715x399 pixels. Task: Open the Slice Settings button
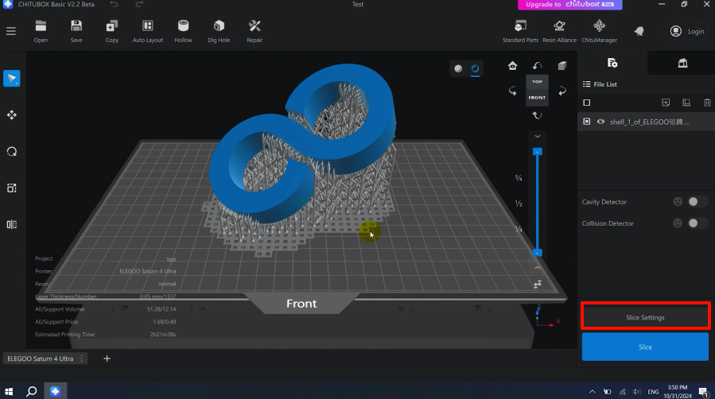coord(645,317)
